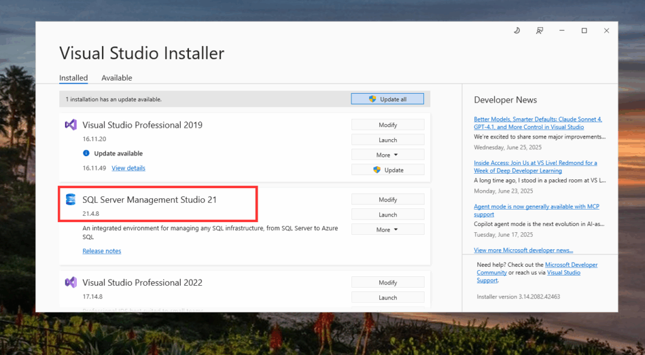Launch Visual Studio Professional 2022
The width and height of the screenshot is (645, 355).
point(388,298)
